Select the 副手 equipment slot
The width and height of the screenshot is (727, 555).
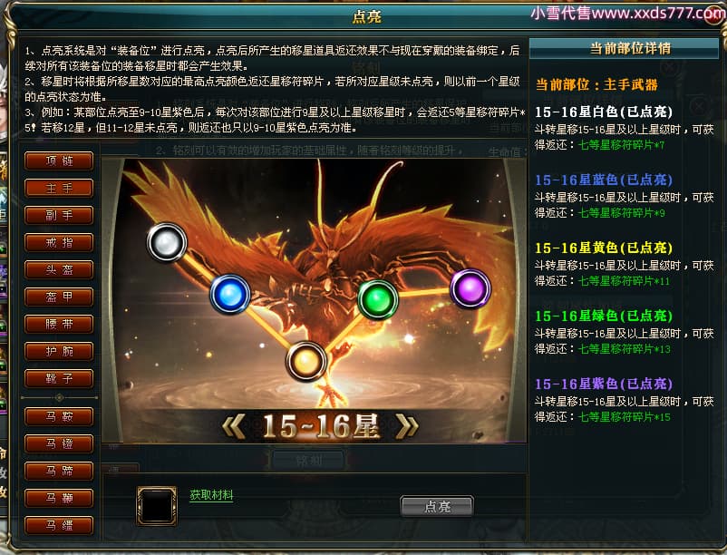tap(59, 215)
